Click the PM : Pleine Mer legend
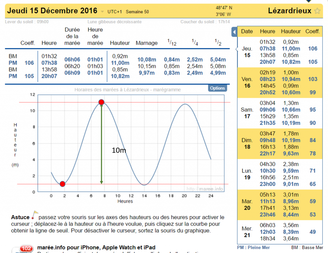The image size is (328, 253). 253,248
